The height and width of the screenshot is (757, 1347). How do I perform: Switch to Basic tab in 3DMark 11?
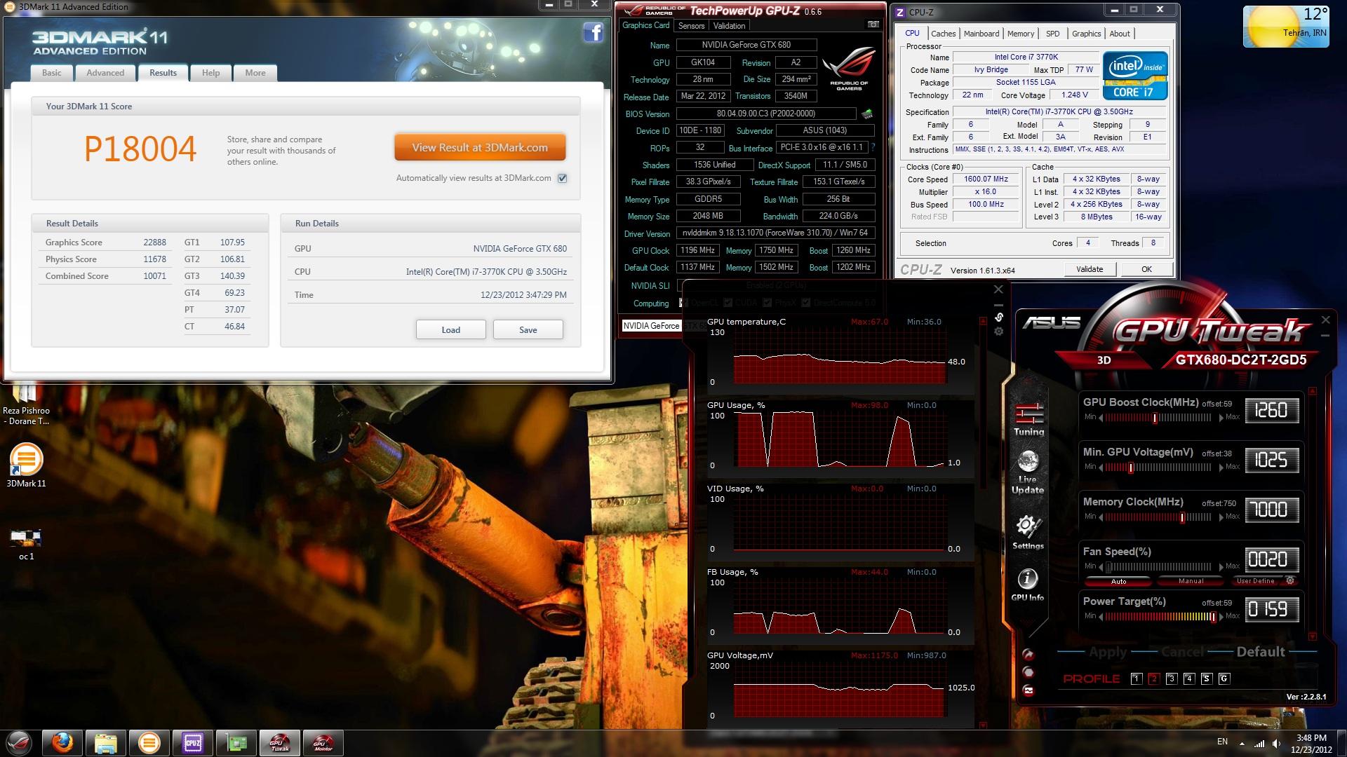click(x=52, y=73)
